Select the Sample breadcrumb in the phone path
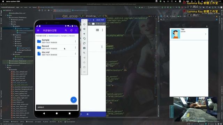Screen dimensions: 223x125 [64, 36]
